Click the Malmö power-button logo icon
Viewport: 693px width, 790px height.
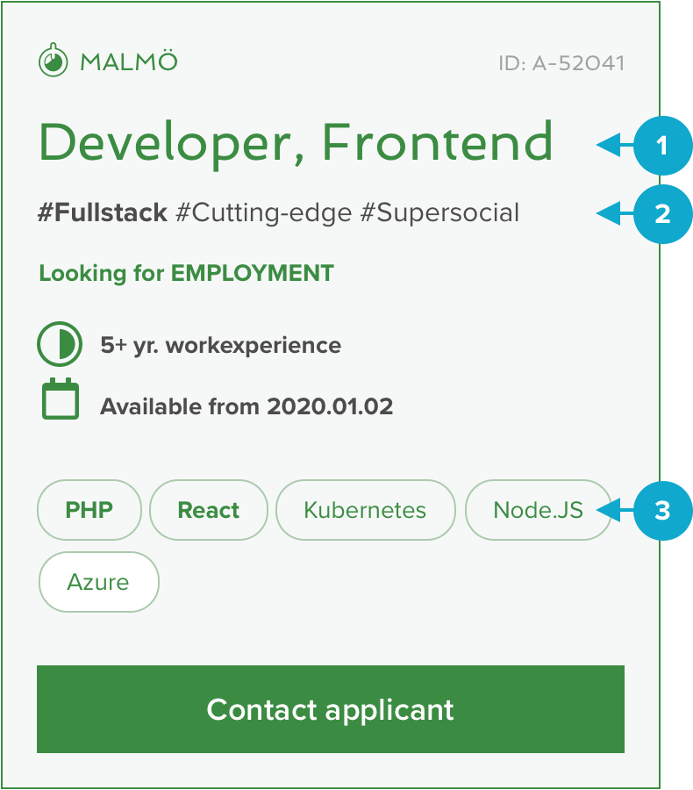pyautogui.click(x=53, y=60)
